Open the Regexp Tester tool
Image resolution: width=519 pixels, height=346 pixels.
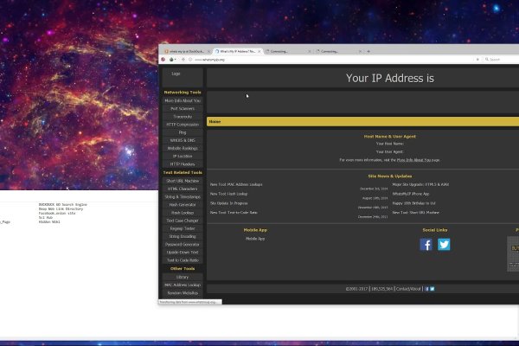click(183, 228)
